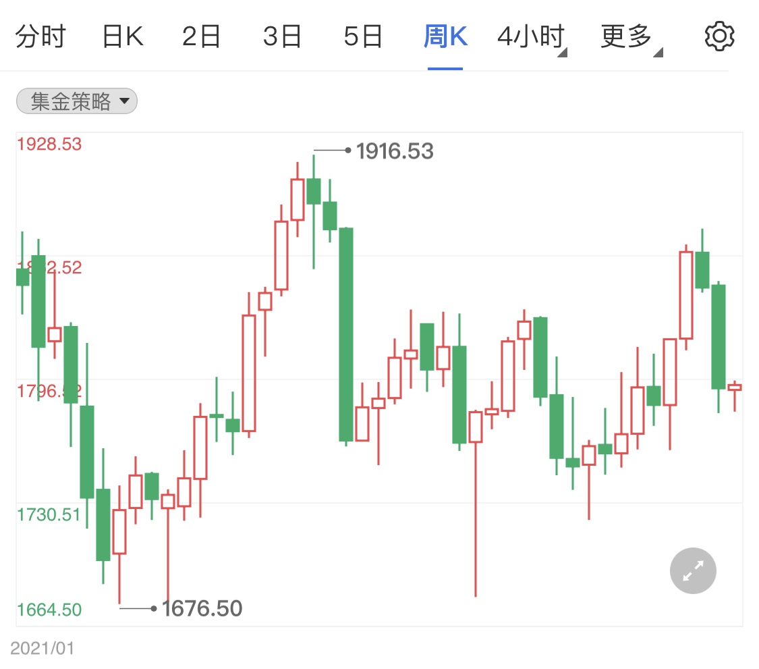Viewport: 759px width, 669px height.
Task: Click the tallest green candlestick after the peak
Action: [x=345, y=334]
